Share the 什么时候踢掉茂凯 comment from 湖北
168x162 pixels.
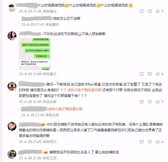click(x=141, y=11)
